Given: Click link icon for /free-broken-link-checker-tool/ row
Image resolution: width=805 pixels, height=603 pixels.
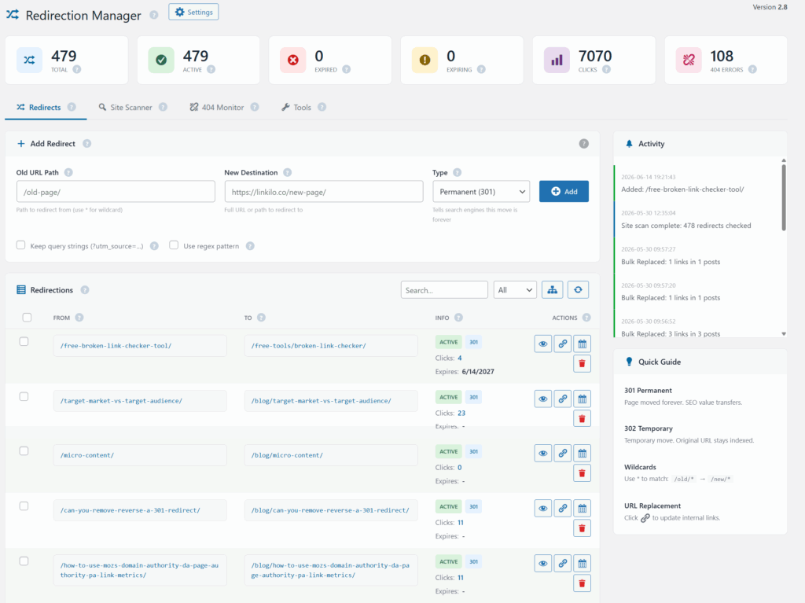Looking at the screenshot, I should pyautogui.click(x=563, y=344).
